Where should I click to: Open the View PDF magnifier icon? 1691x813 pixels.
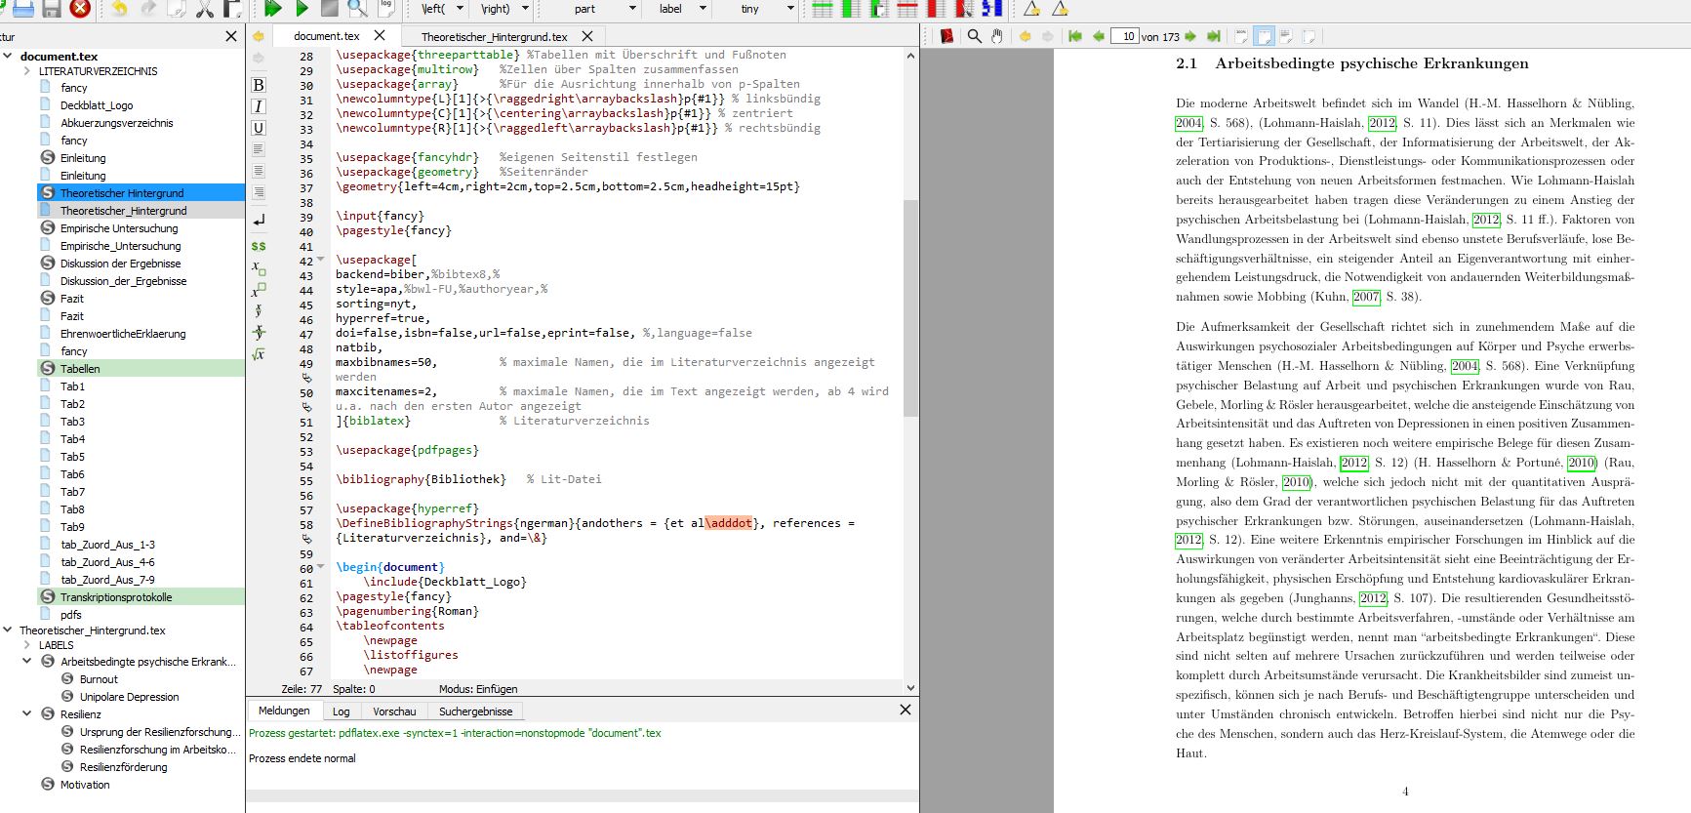(358, 9)
